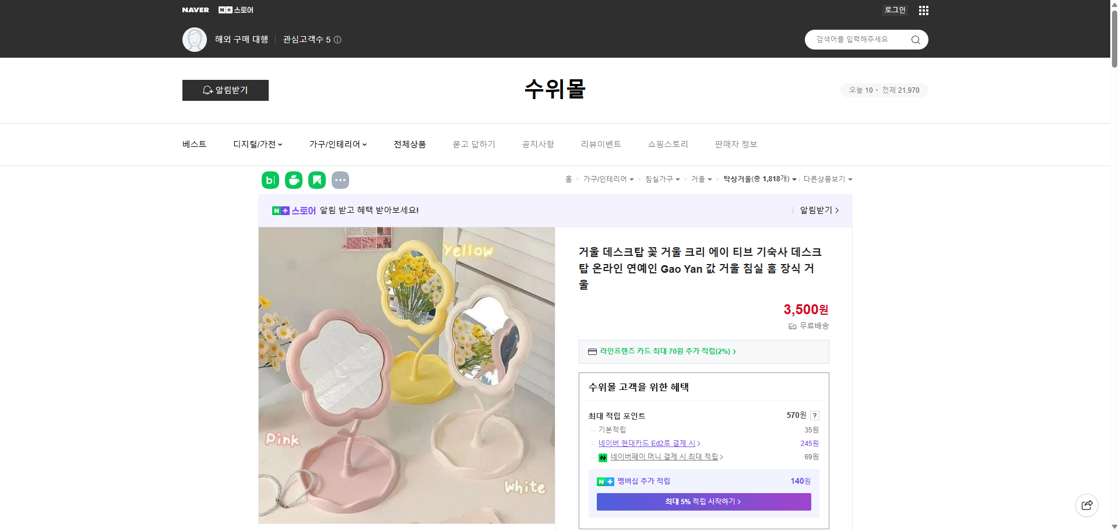The height and width of the screenshot is (531, 1119).
Task: Share product to Naver Blog
Action: (x=270, y=180)
